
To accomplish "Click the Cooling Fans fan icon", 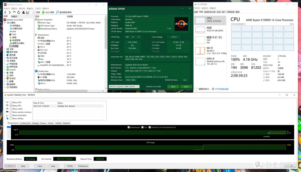I will tap(36, 71).
